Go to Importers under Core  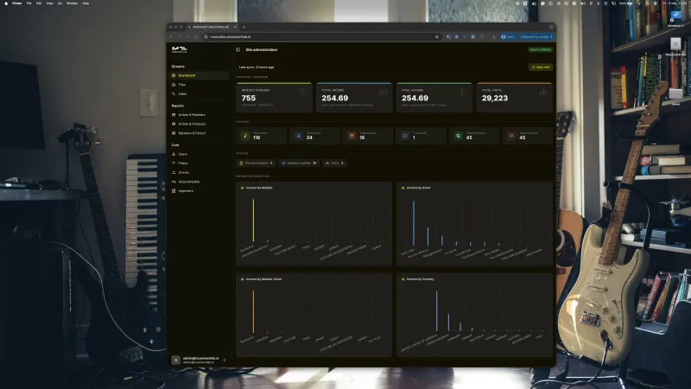(200, 191)
